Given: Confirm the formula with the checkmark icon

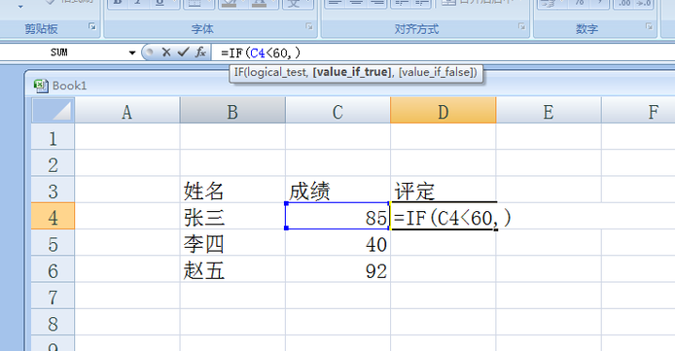Looking at the screenshot, I should (x=184, y=53).
